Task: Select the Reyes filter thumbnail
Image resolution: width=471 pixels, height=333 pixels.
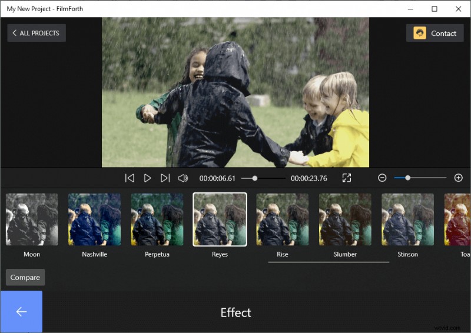Action: click(x=220, y=219)
